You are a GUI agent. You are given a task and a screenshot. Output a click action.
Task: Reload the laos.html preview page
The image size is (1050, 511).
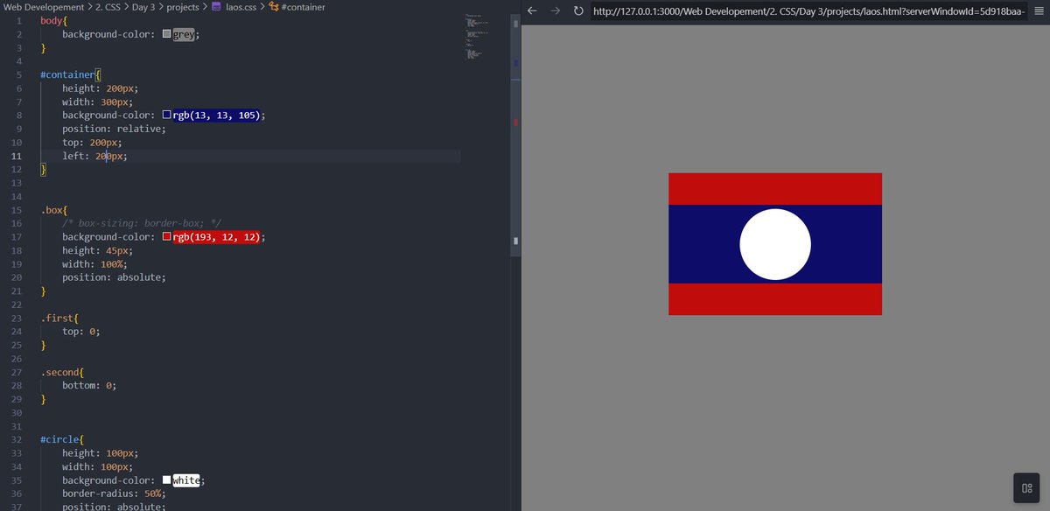578,11
